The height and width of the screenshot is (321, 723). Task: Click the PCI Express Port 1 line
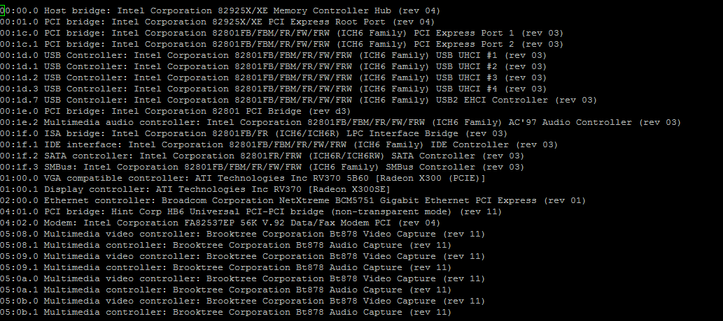pos(282,33)
